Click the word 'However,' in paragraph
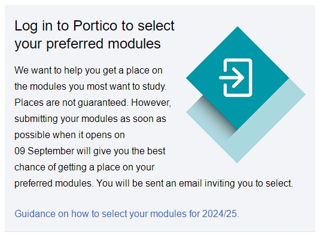The height and width of the screenshot is (235, 323). pyautogui.click(x=151, y=103)
